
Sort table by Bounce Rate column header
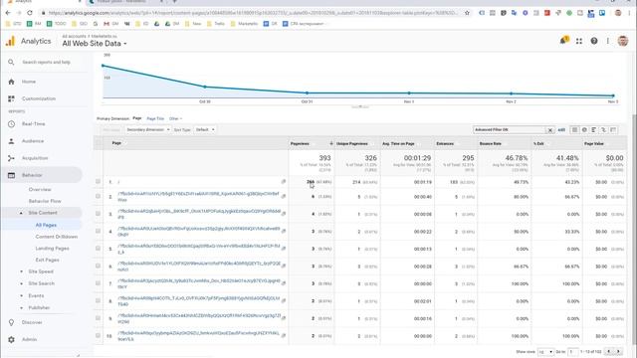491,143
